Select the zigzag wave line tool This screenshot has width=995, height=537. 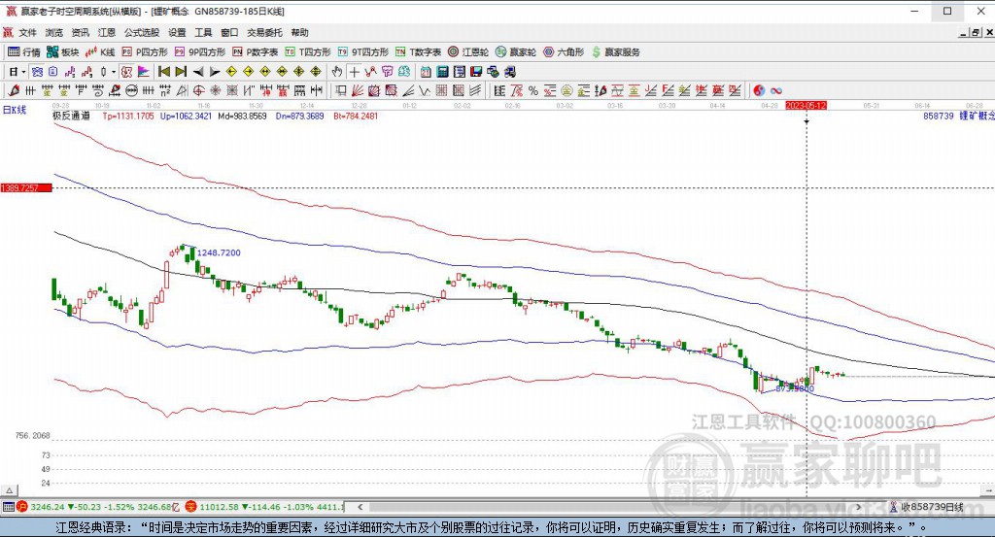[x=424, y=90]
